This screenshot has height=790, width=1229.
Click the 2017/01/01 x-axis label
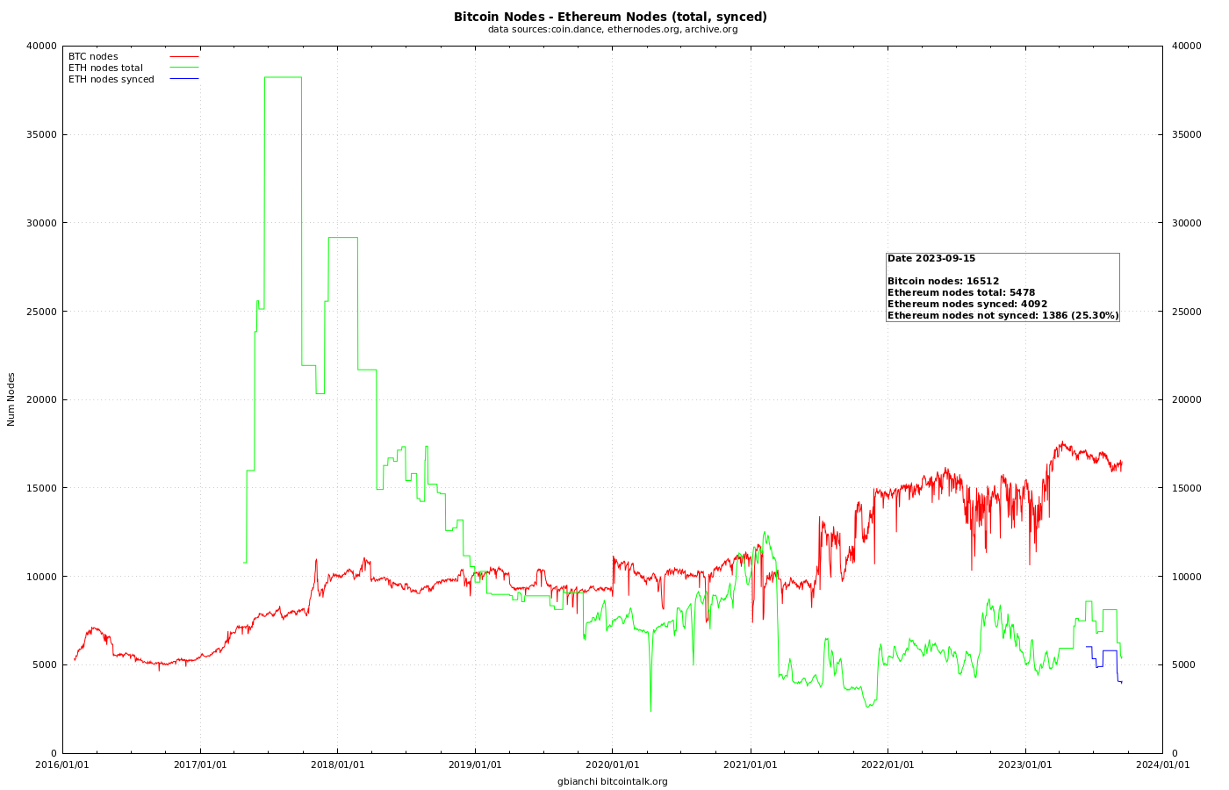coord(200,765)
